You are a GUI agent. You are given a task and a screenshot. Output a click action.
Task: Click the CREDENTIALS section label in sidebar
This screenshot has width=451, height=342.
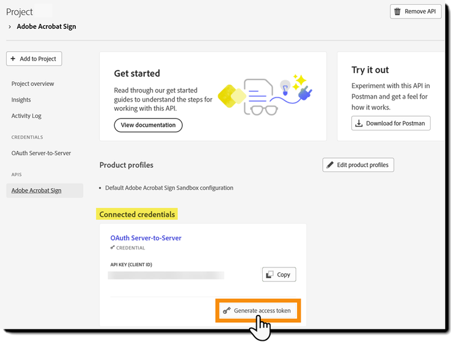pyautogui.click(x=27, y=138)
